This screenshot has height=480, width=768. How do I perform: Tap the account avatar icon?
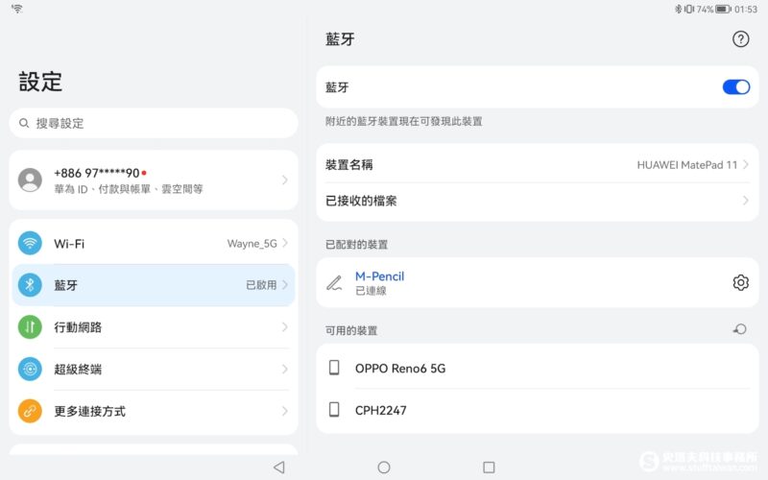coord(30,180)
